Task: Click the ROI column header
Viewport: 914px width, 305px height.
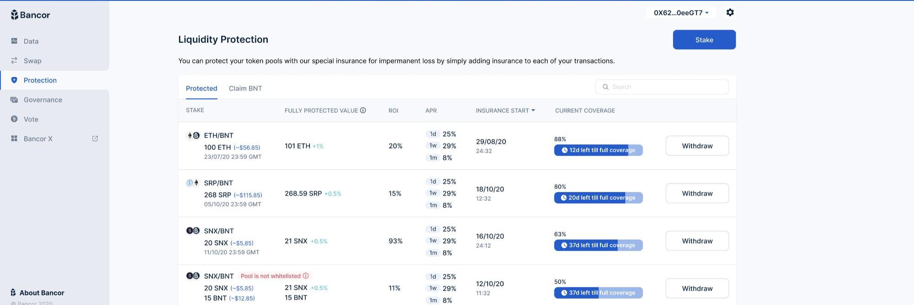Action: coord(393,110)
